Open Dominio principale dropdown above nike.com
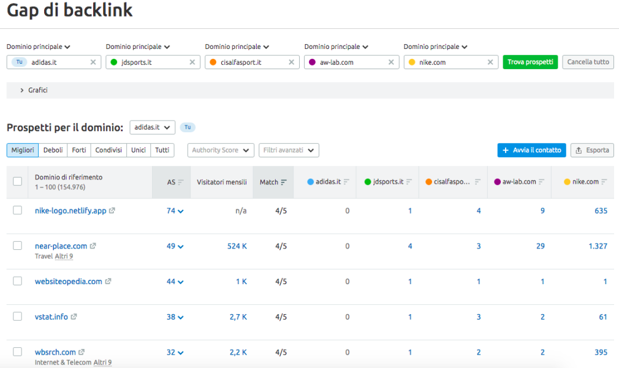This screenshot has width=619, height=368. pos(435,47)
